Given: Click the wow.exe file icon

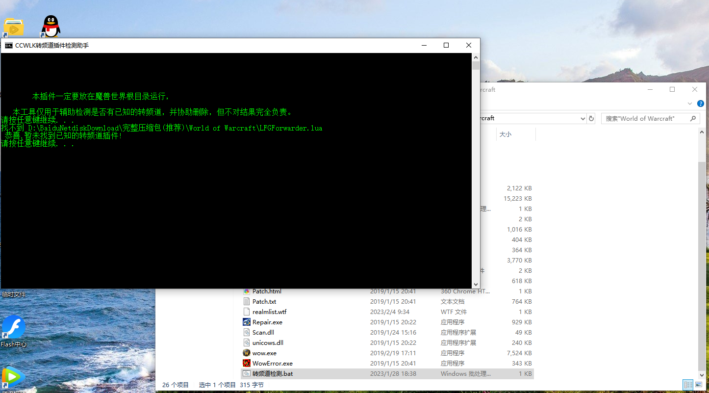Looking at the screenshot, I should click(247, 353).
